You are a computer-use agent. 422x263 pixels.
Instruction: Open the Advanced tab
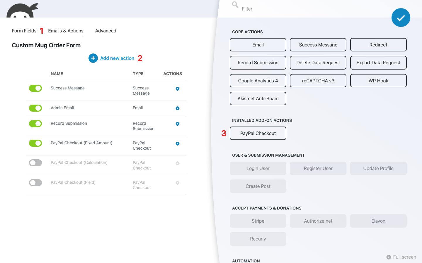click(x=106, y=31)
